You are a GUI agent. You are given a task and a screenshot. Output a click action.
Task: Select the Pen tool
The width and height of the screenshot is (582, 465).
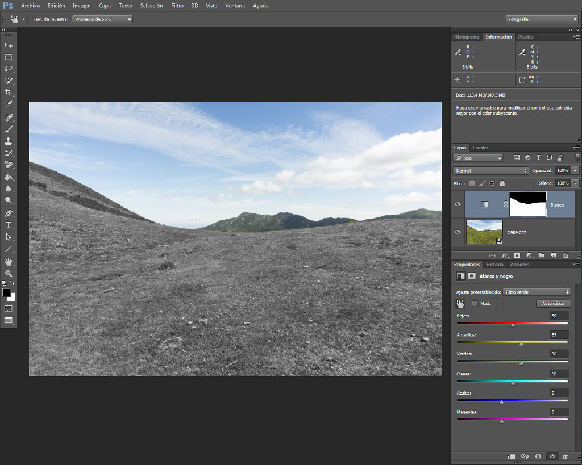(x=9, y=213)
